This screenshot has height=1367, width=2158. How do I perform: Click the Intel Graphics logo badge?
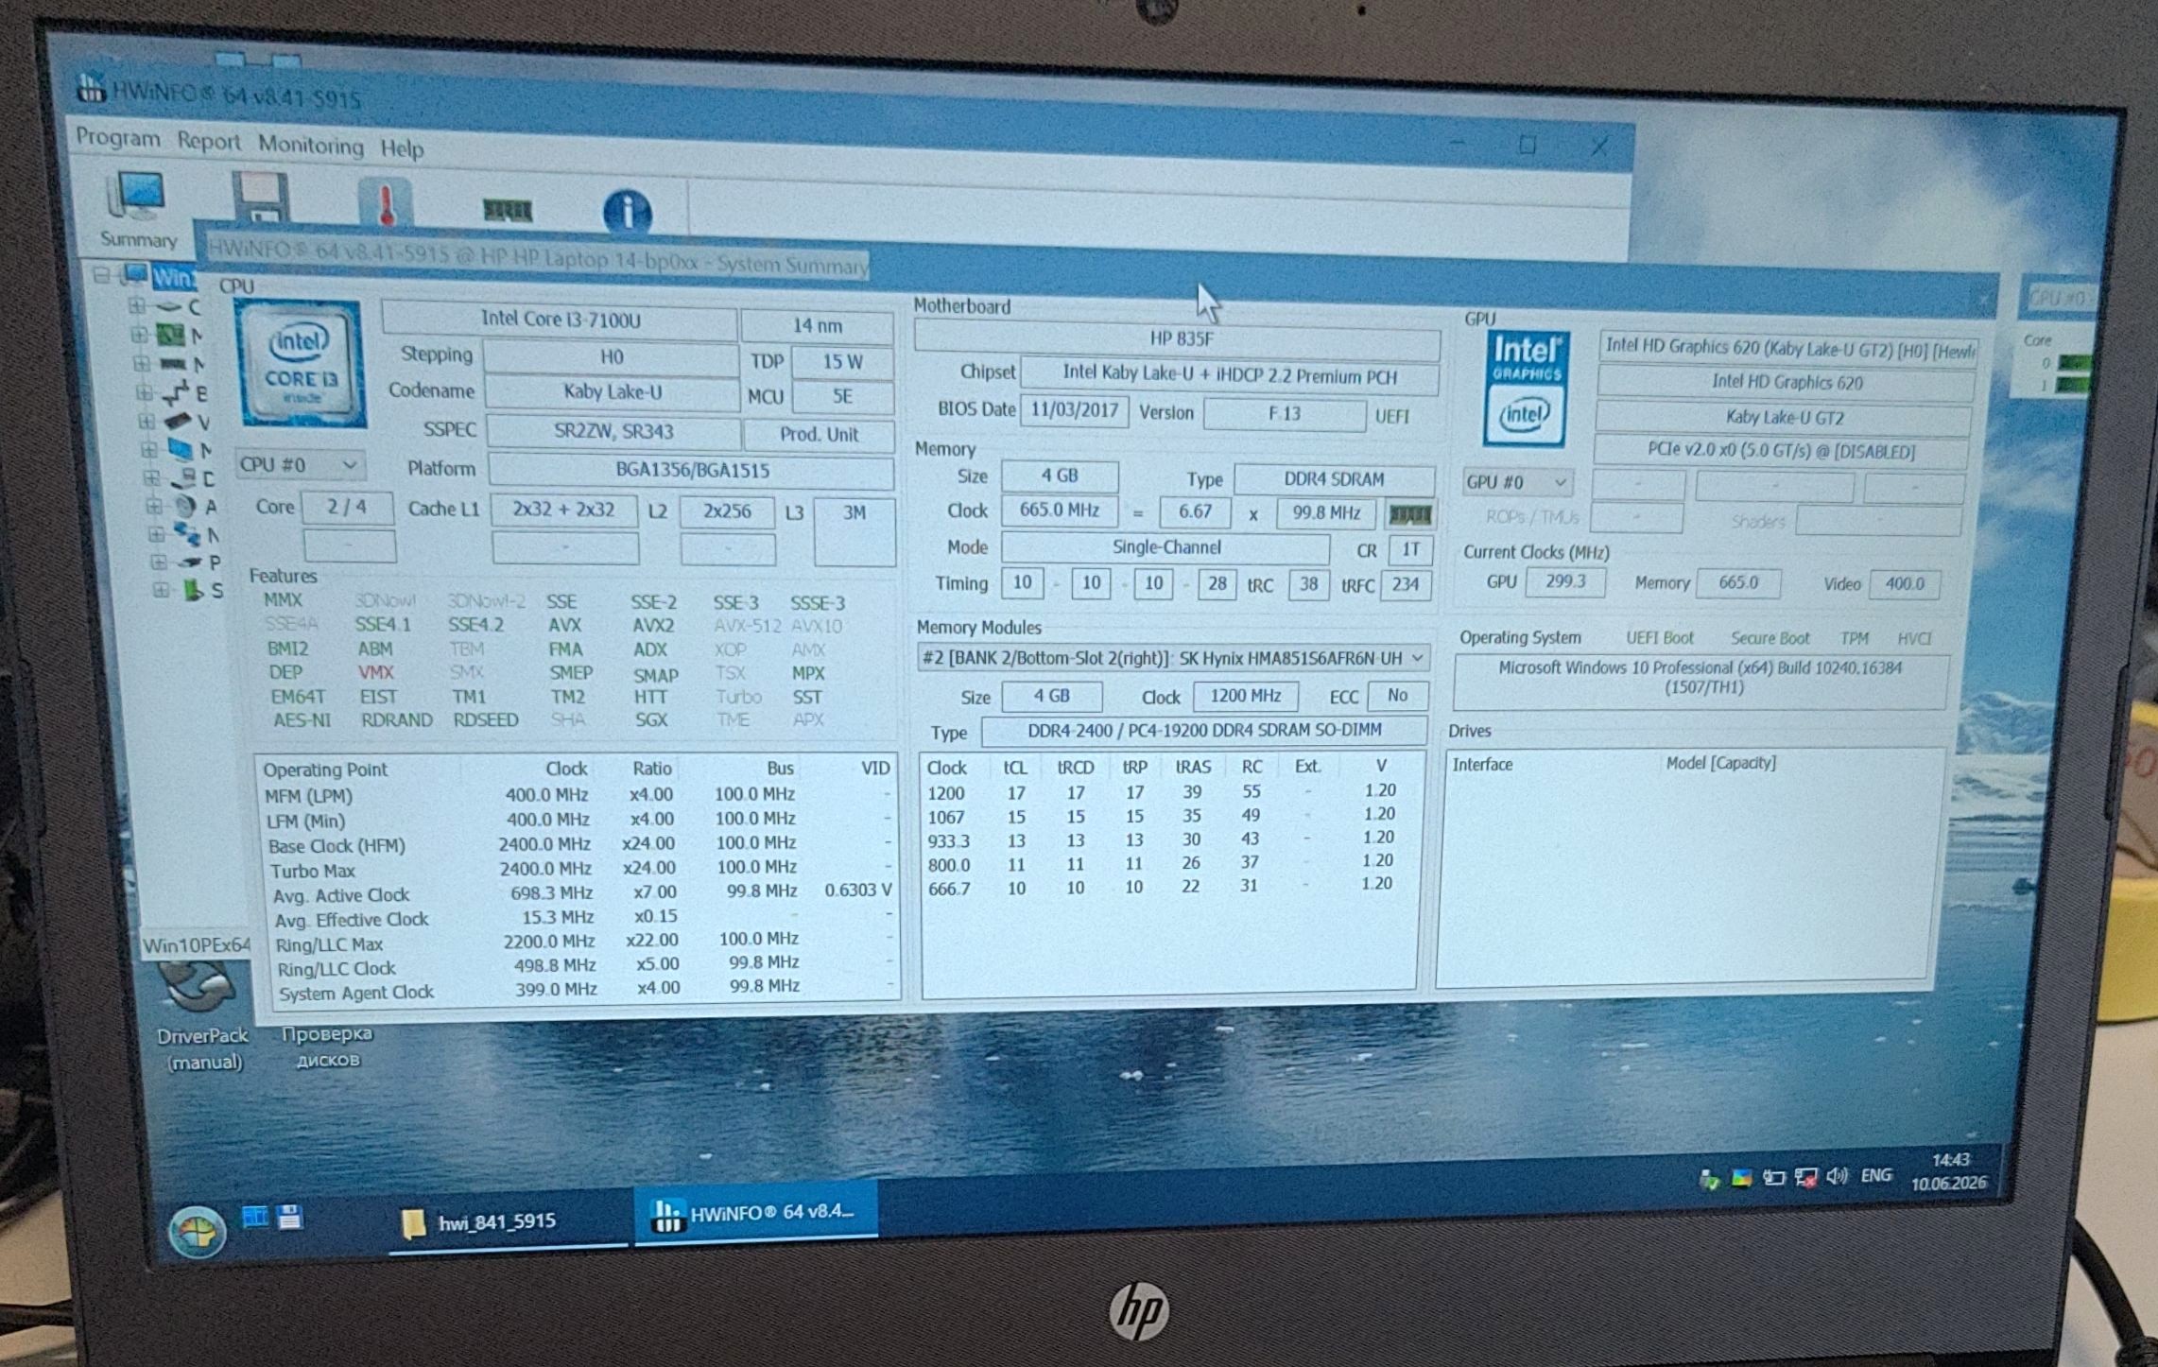1525,388
